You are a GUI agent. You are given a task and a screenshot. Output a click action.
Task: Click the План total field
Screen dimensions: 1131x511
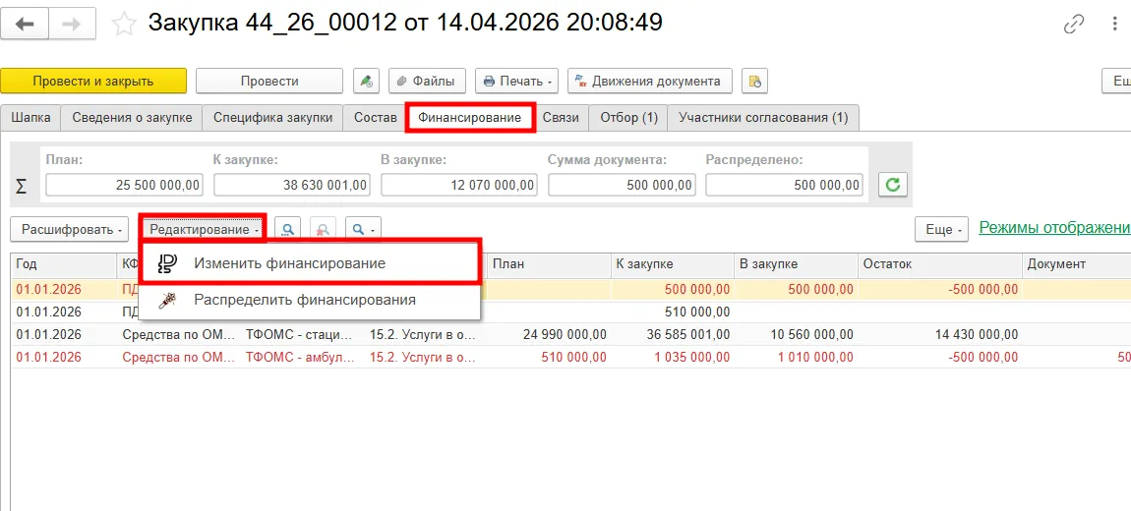(x=124, y=185)
